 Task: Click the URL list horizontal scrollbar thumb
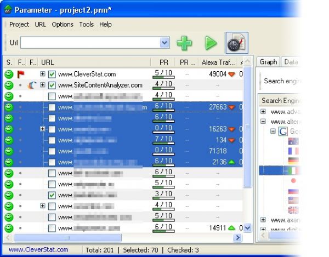(x=67, y=237)
